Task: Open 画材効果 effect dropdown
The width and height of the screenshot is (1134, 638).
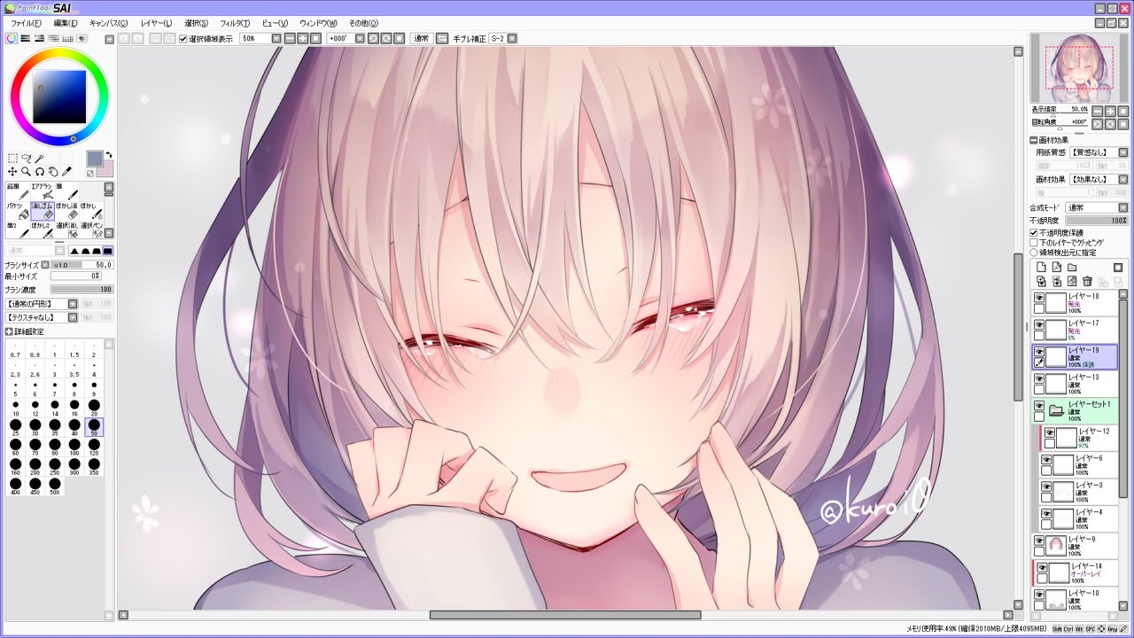Action: point(1123,179)
